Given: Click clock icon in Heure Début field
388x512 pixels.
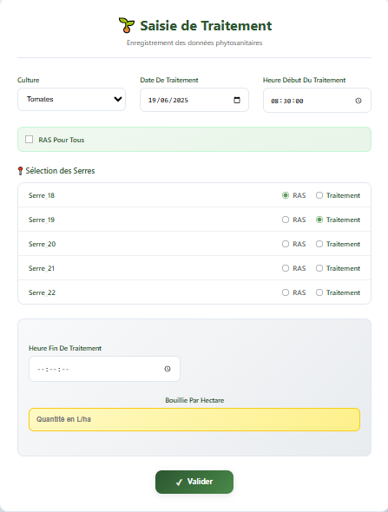Looking at the screenshot, I should (x=358, y=101).
